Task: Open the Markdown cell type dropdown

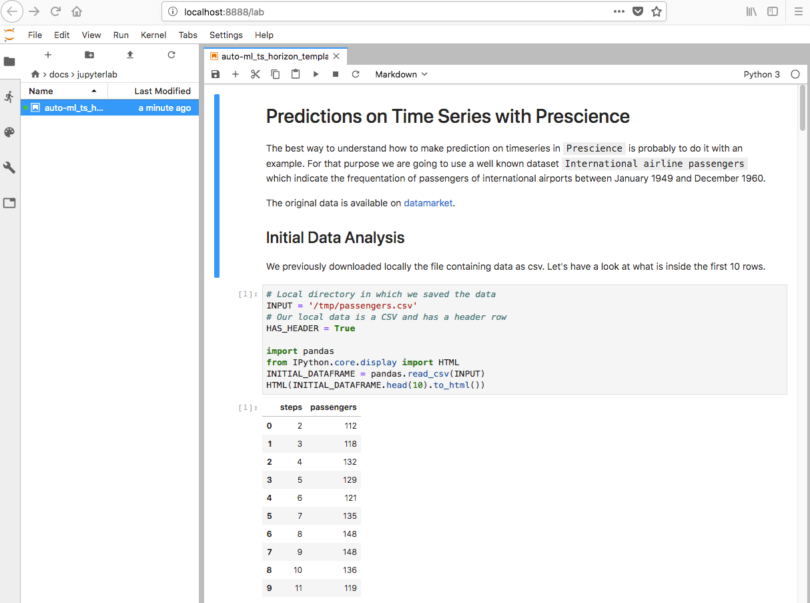Action: (401, 74)
